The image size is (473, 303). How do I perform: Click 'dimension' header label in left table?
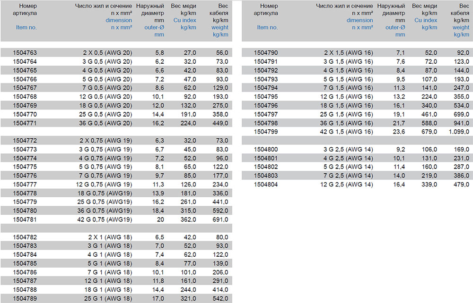[119, 20]
